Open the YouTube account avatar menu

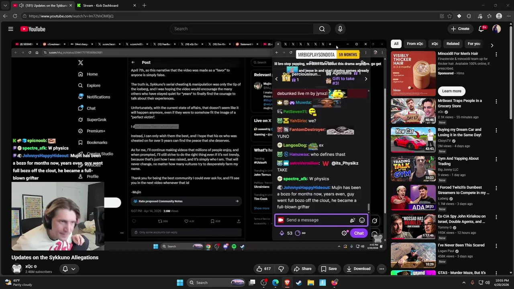[497, 29]
